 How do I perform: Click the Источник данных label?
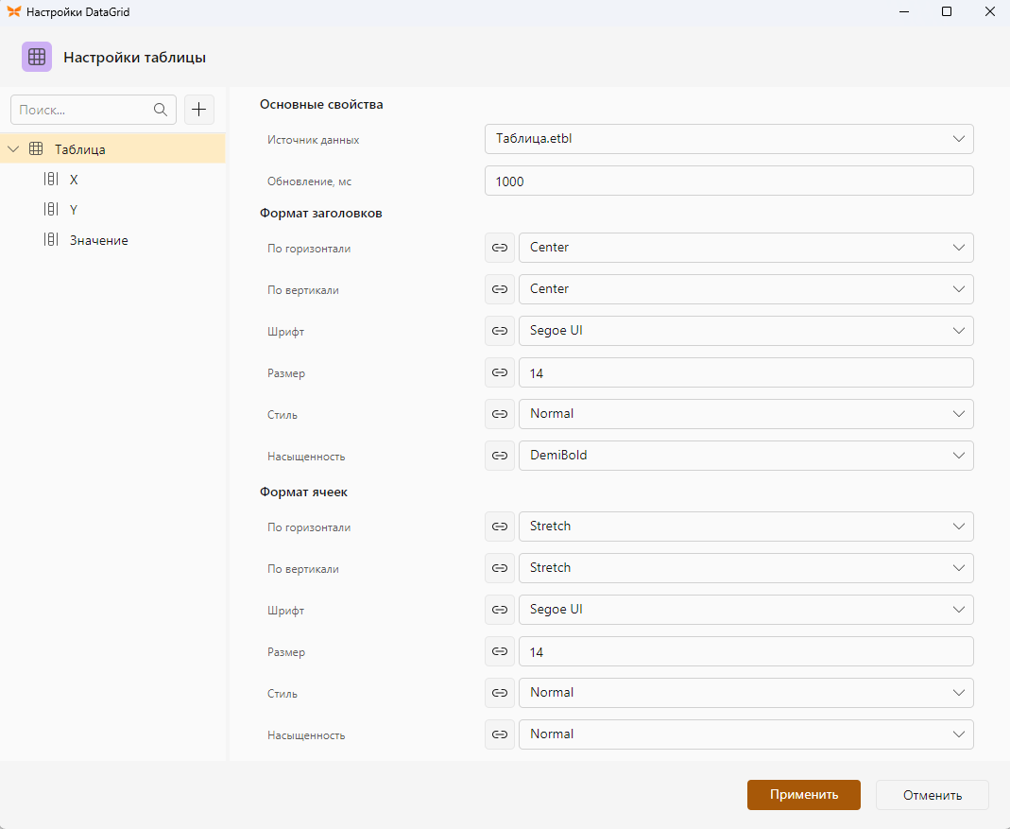tap(313, 140)
